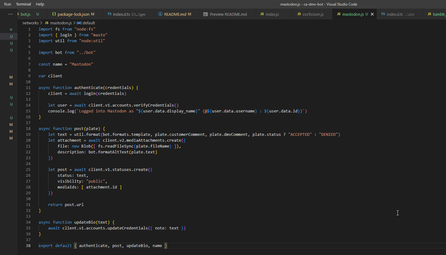Viewport: 446px width, 255px height.
Task: Click the preview icon on Preview README.md tab
Action: point(206,14)
